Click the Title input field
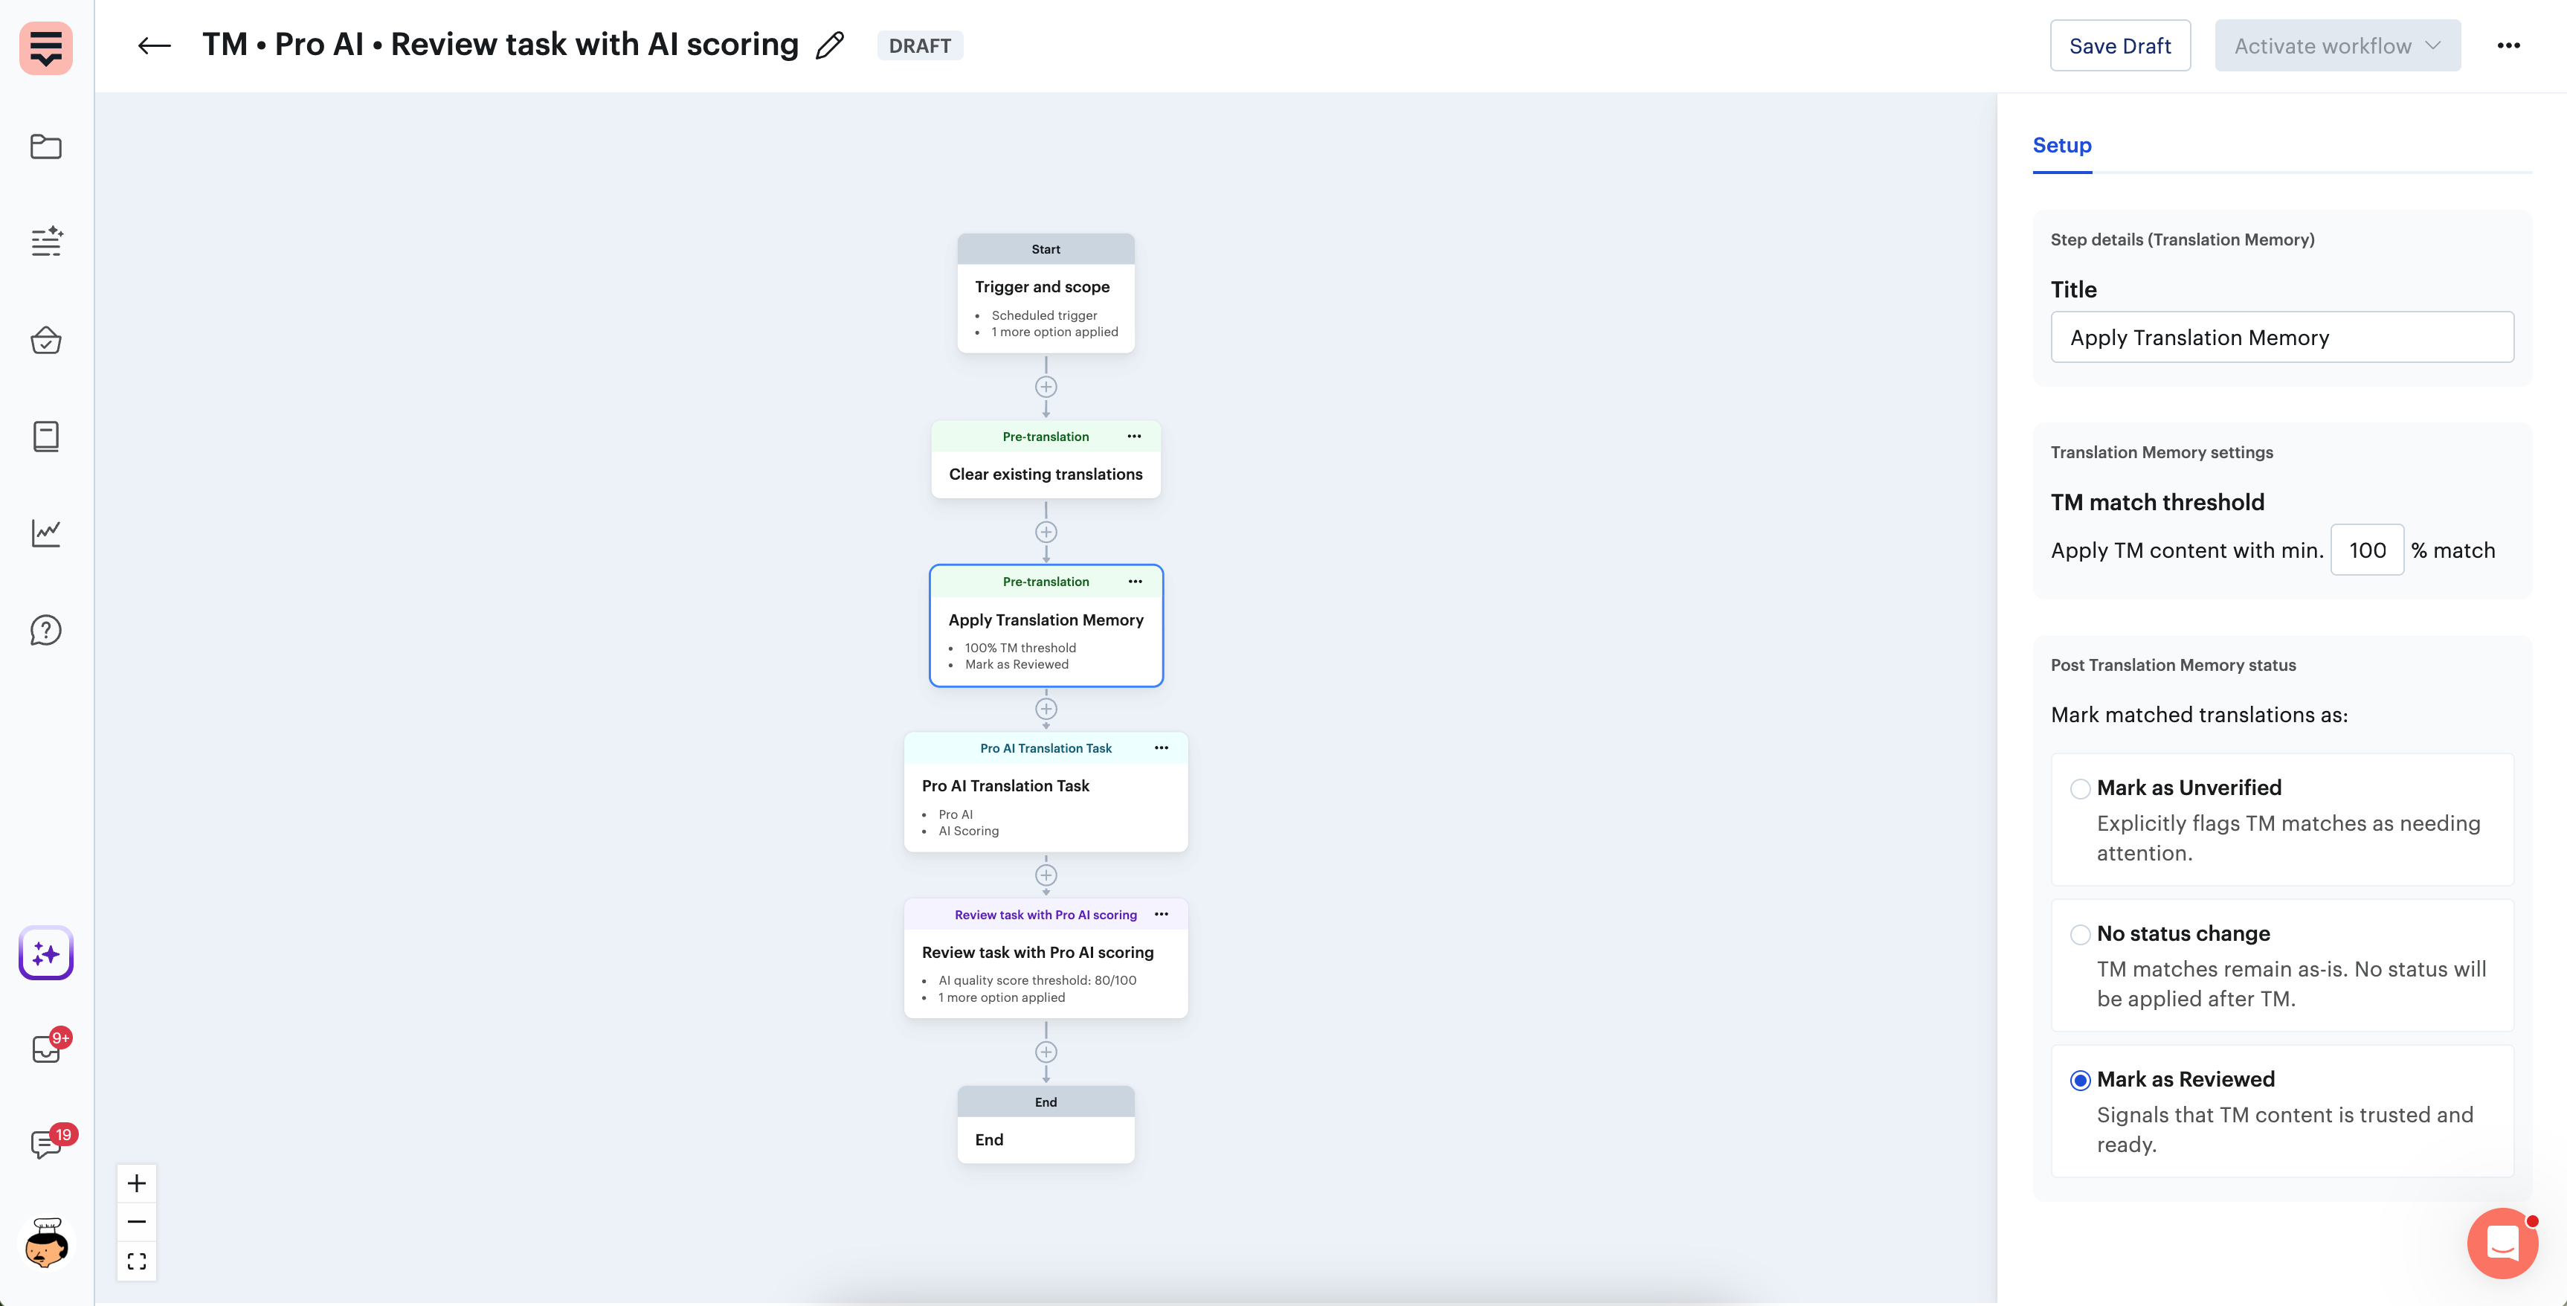 point(2282,337)
